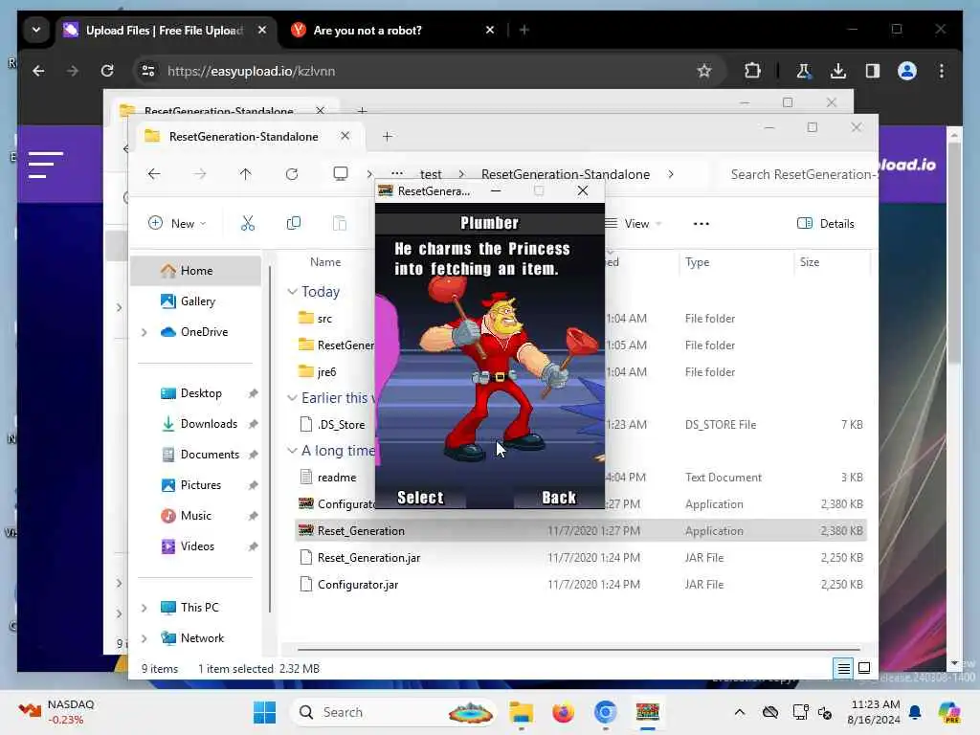Viewport: 980px width, 735px height.
Task: Open Videos quick access item
Action: pos(197,546)
